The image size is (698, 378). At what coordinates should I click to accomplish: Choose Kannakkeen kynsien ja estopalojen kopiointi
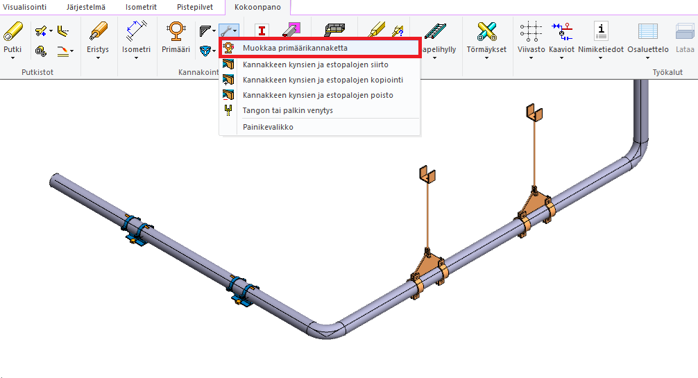coord(320,80)
